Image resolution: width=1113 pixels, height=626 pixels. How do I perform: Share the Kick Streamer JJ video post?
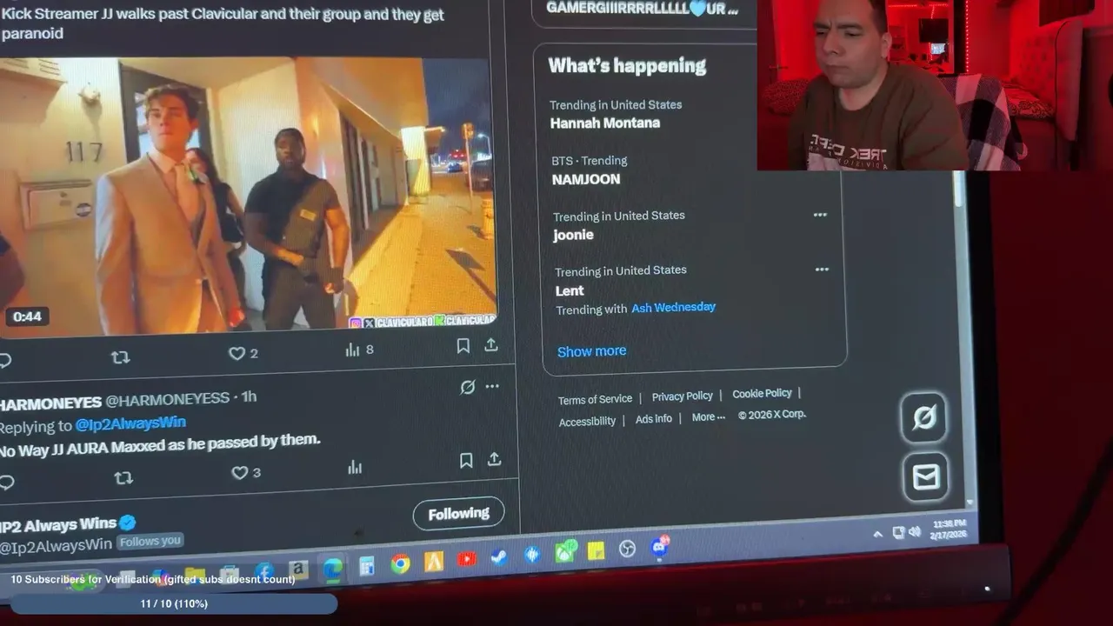pos(491,345)
